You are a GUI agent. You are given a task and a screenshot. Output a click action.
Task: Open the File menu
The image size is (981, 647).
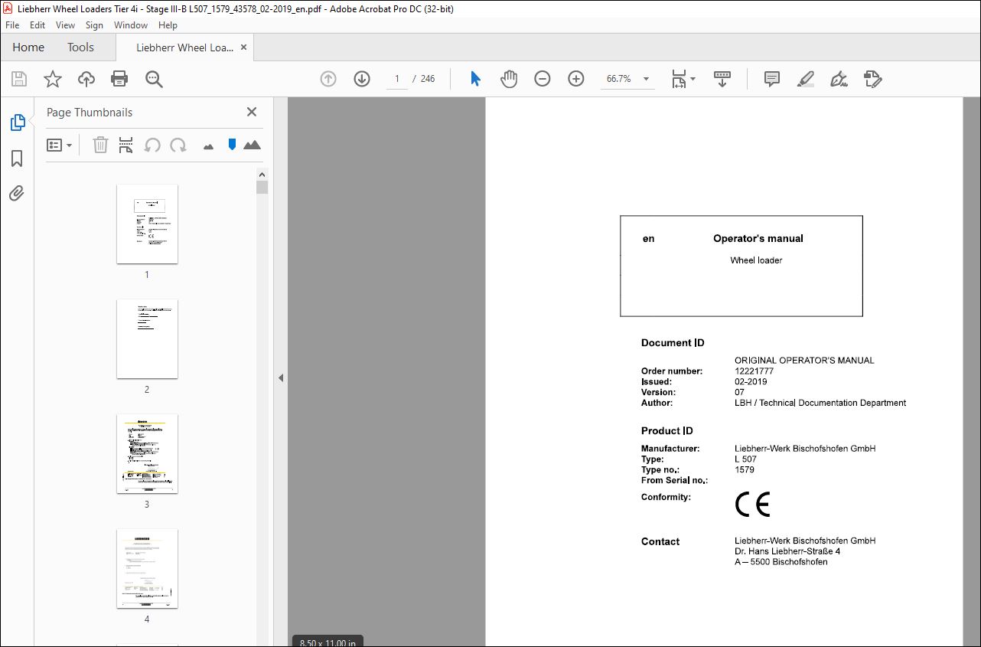click(12, 25)
